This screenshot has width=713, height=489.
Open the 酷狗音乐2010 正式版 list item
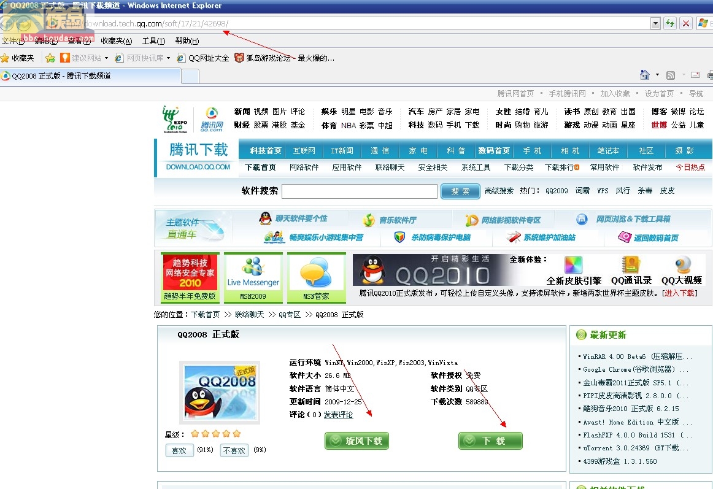[631, 409]
